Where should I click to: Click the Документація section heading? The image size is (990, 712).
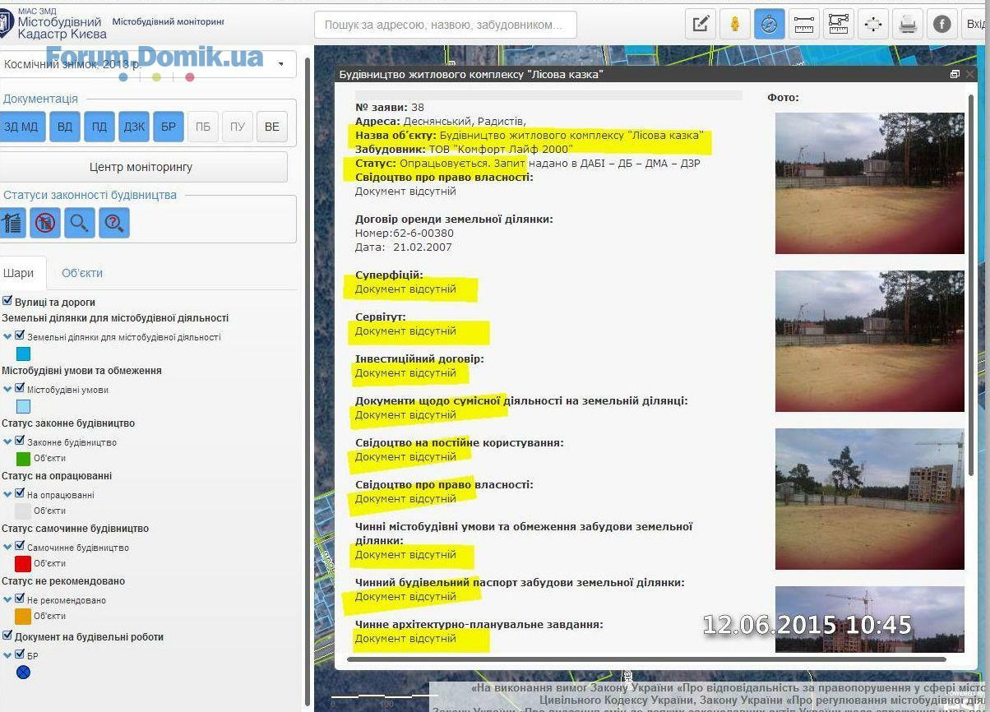40,99
